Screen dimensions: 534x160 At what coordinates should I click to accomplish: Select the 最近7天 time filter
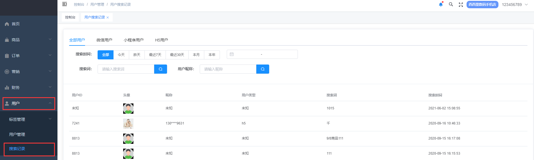[x=155, y=55]
